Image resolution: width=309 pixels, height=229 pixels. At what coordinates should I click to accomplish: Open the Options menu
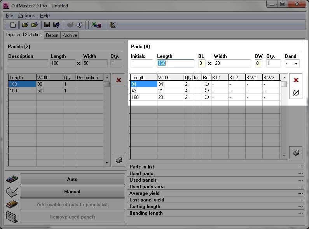click(x=26, y=16)
